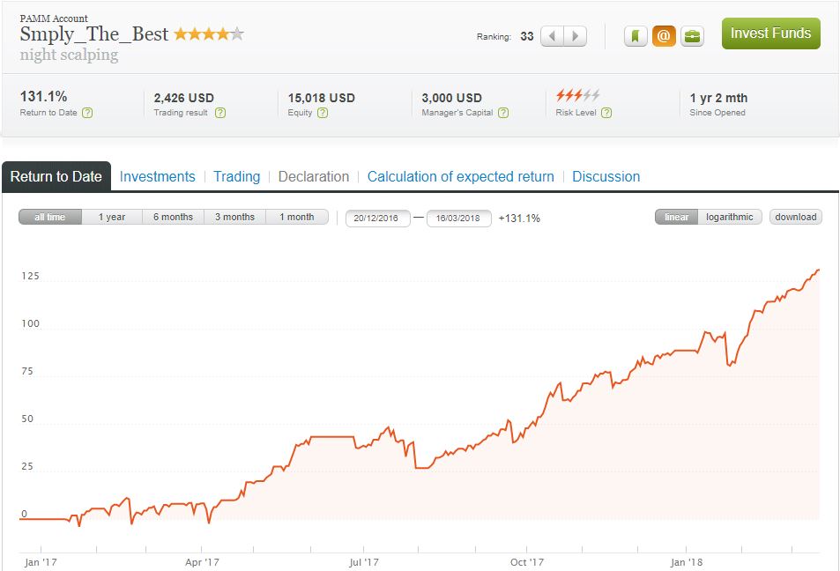Open the Trading tab

(237, 177)
